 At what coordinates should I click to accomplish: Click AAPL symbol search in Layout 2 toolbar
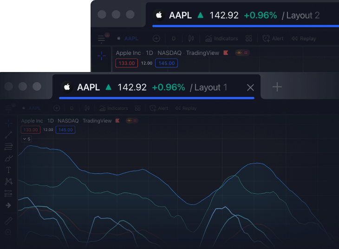131,39
